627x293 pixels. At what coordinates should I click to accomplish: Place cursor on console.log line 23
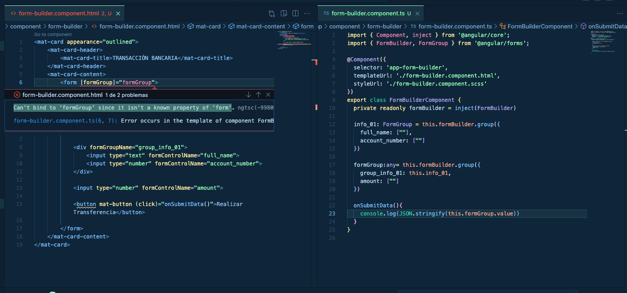pos(439,213)
